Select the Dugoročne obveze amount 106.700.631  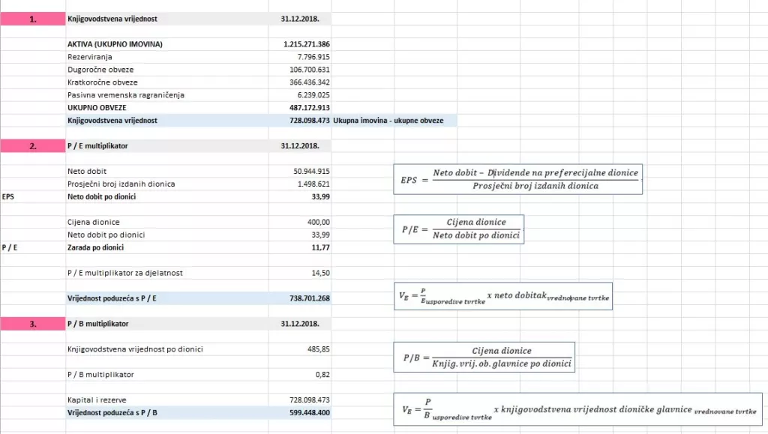(x=309, y=70)
